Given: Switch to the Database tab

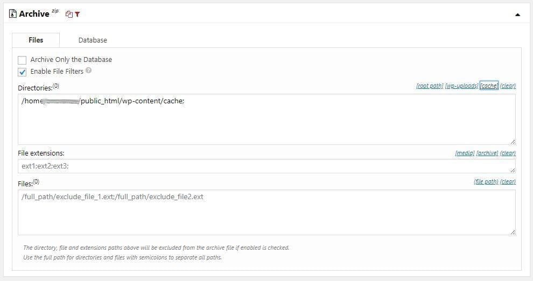Looking at the screenshot, I should [x=93, y=40].
